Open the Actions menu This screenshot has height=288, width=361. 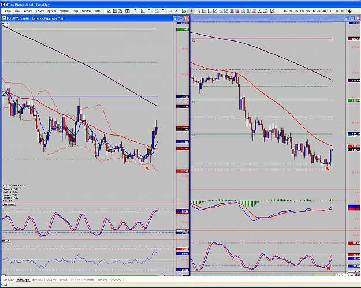(28, 11)
